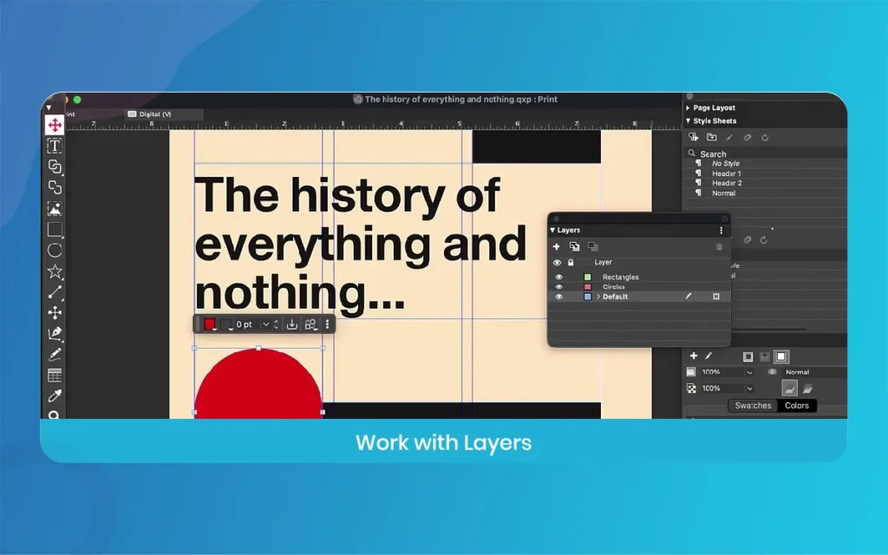
Task: Click the edit pencil in Colors palette
Action: click(x=708, y=356)
